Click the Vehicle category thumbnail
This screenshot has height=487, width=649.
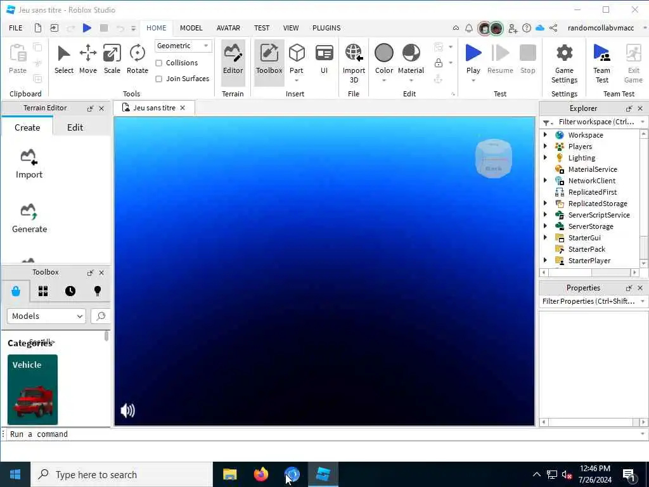tap(33, 389)
